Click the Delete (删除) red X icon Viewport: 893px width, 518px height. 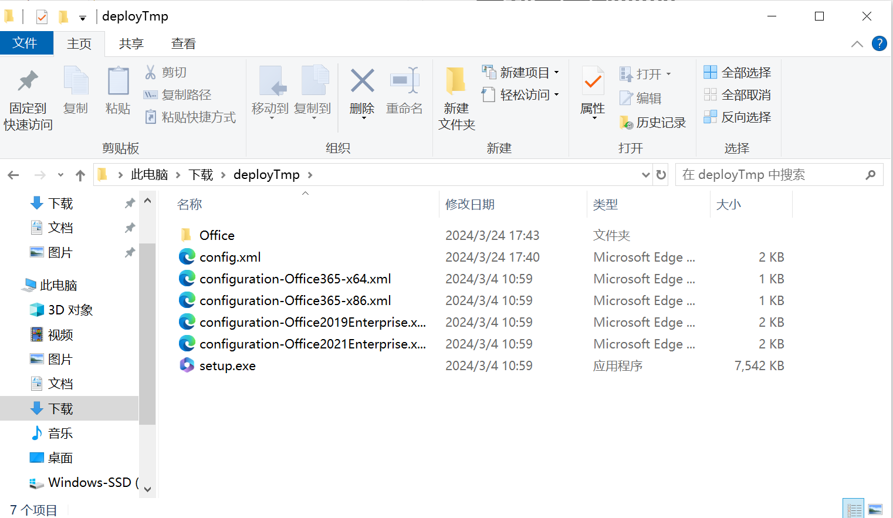click(x=362, y=80)
